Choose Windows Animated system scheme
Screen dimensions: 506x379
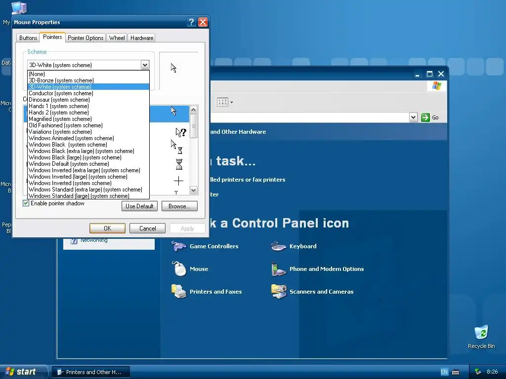(88, 138)
